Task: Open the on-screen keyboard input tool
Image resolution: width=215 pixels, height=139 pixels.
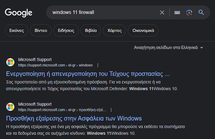Action: [177, 13]
